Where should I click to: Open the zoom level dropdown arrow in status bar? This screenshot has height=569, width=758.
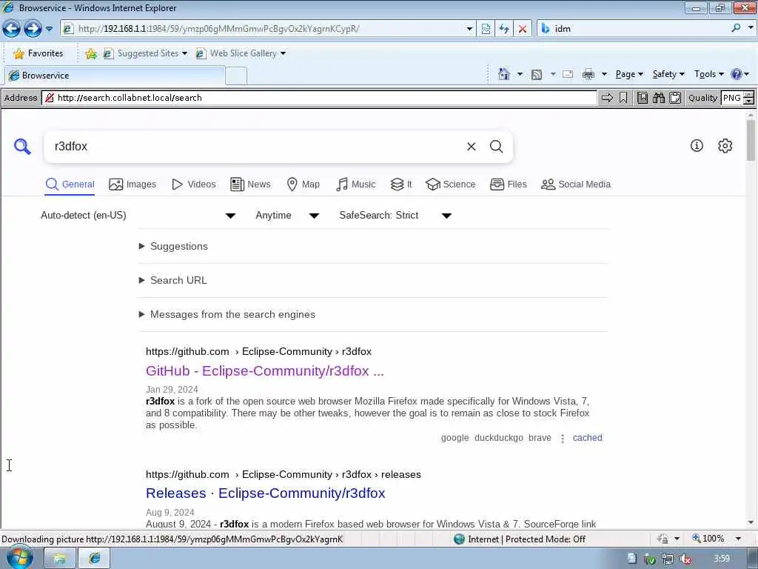[738, 539]
